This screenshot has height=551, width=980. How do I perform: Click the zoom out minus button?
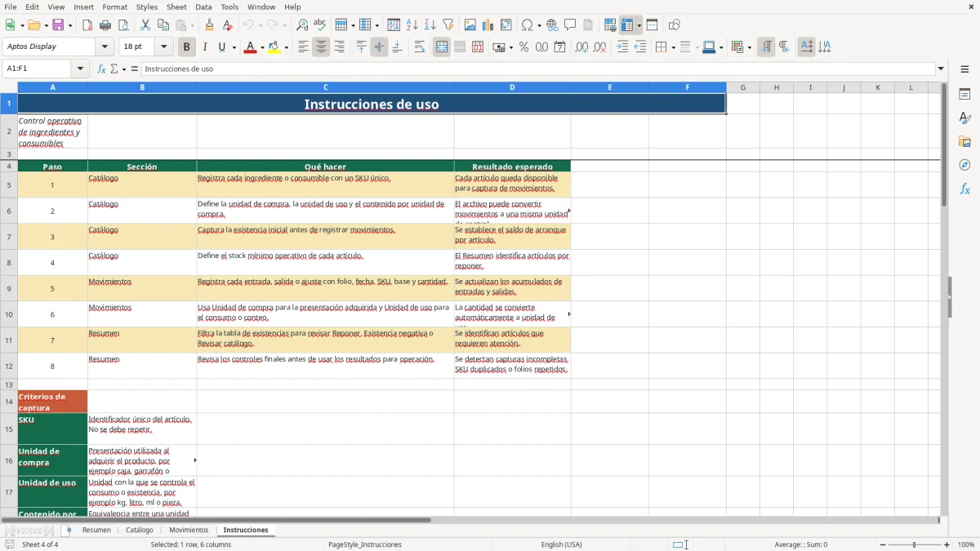coord(883,544)
